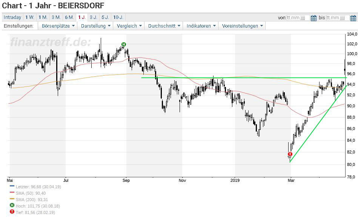The height and width of the screenshot is (217, 358).
Task: Click the chart title 'Chart - 1 Jahr - BEIERSDORF'
Action: pyautogui.click(x=53, y=6)
